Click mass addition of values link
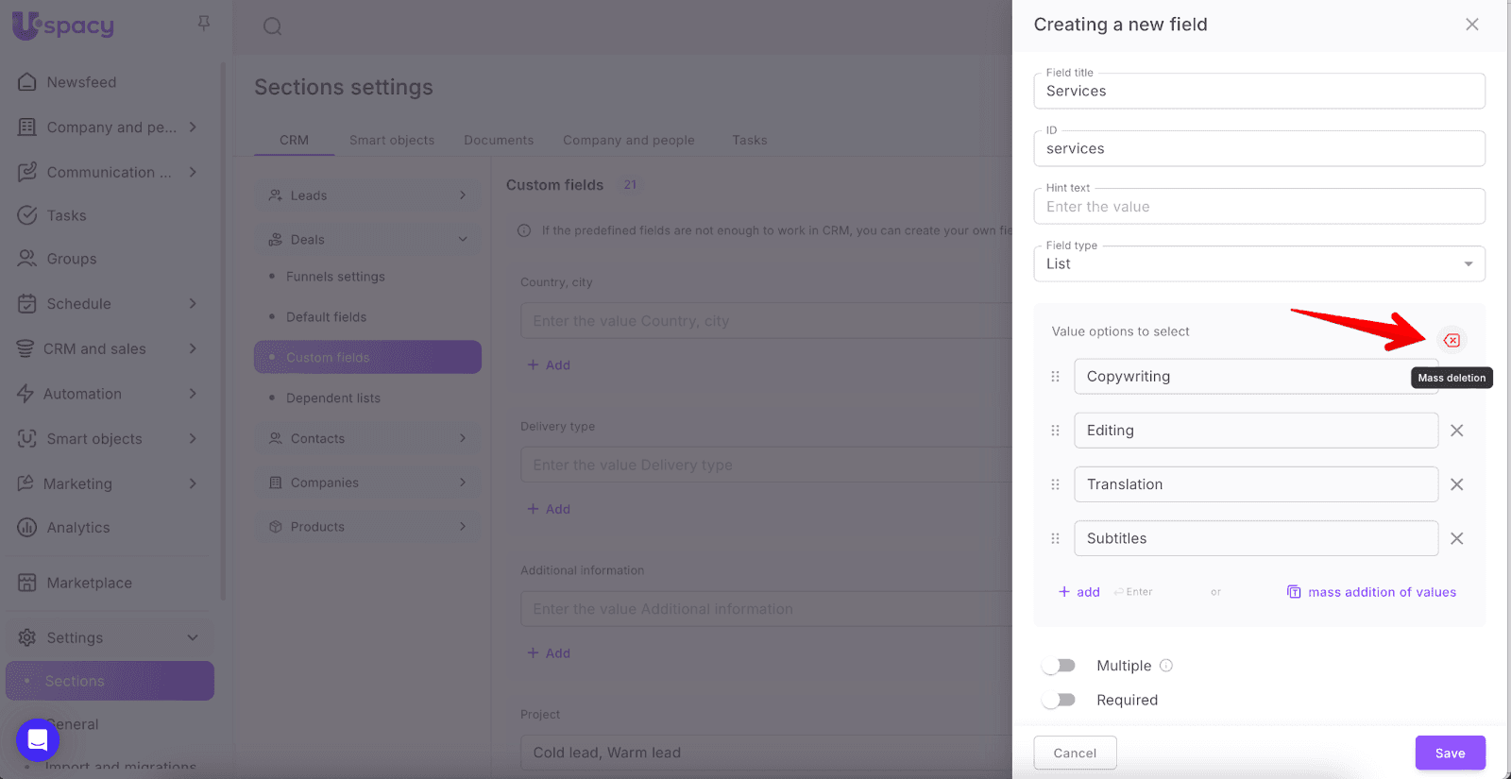The image size is (1511, 779). pyautogui.click(x=1381, y=592)
